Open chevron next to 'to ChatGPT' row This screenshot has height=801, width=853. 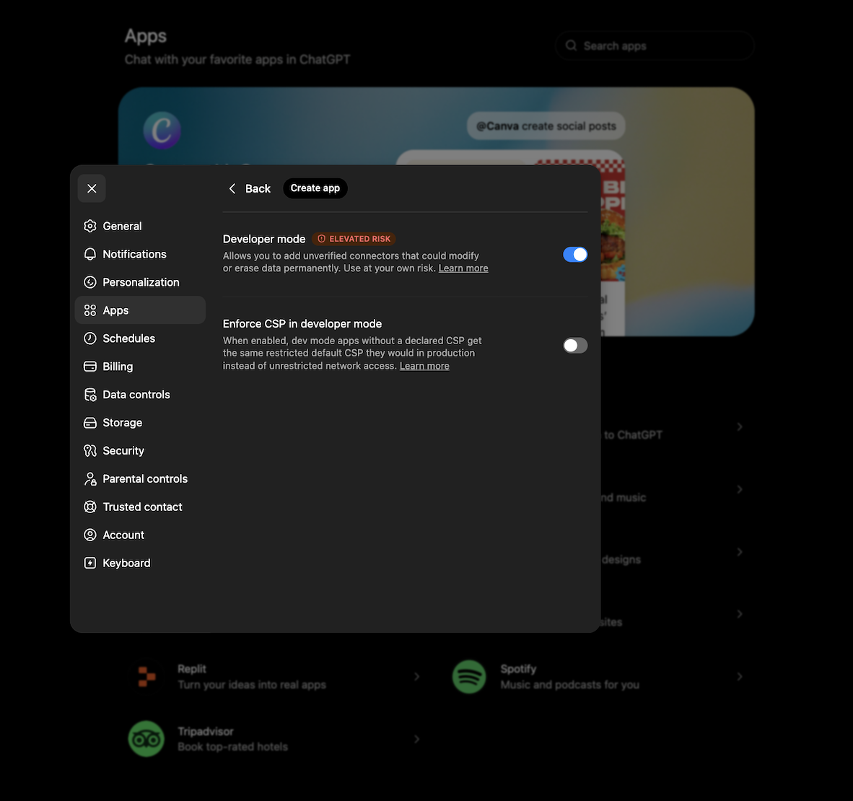[x=739, y=426]
